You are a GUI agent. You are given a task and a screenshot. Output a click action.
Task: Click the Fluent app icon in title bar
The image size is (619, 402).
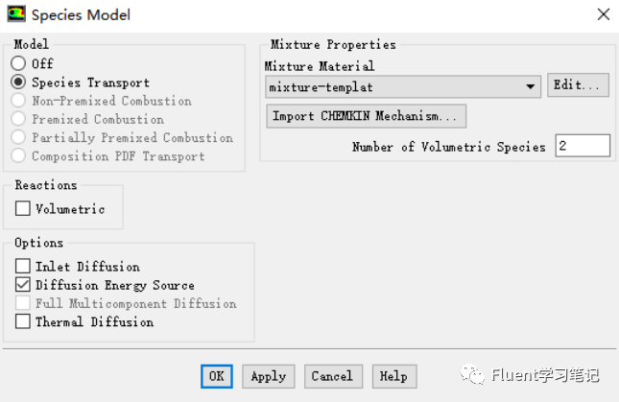(x=16, y=14)
